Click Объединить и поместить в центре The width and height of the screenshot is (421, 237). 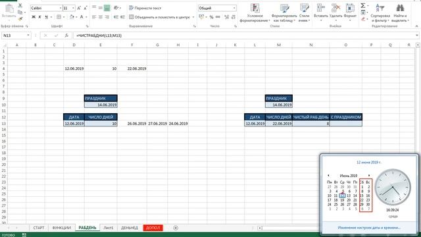coord(159,17)
